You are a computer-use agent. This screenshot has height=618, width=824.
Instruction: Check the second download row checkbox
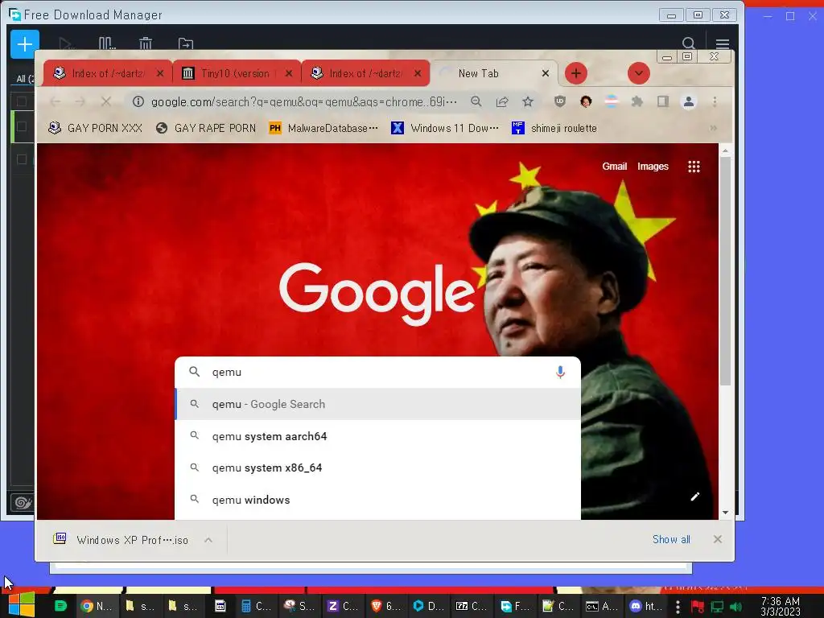(x=22, y=126)
